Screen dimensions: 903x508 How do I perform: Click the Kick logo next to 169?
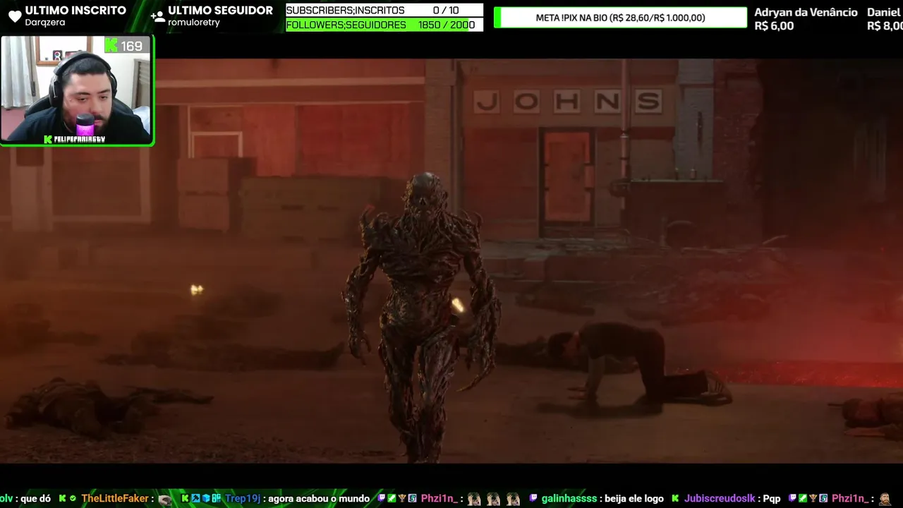pyautogui.click(x=111, y=46)
